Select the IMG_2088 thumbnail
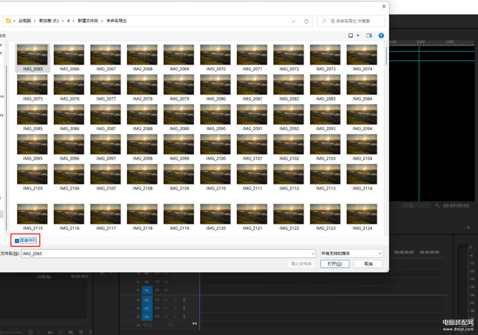The width and height of the screenshot is (478, 335). pyautogui.click(x=142, y=114)
